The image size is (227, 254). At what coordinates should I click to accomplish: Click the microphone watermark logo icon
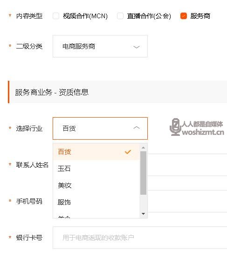click(x=175, y=127)
